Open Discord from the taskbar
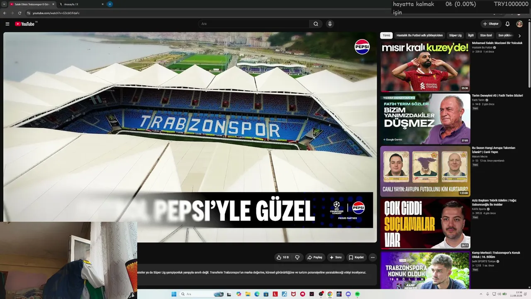 [348, 294]
